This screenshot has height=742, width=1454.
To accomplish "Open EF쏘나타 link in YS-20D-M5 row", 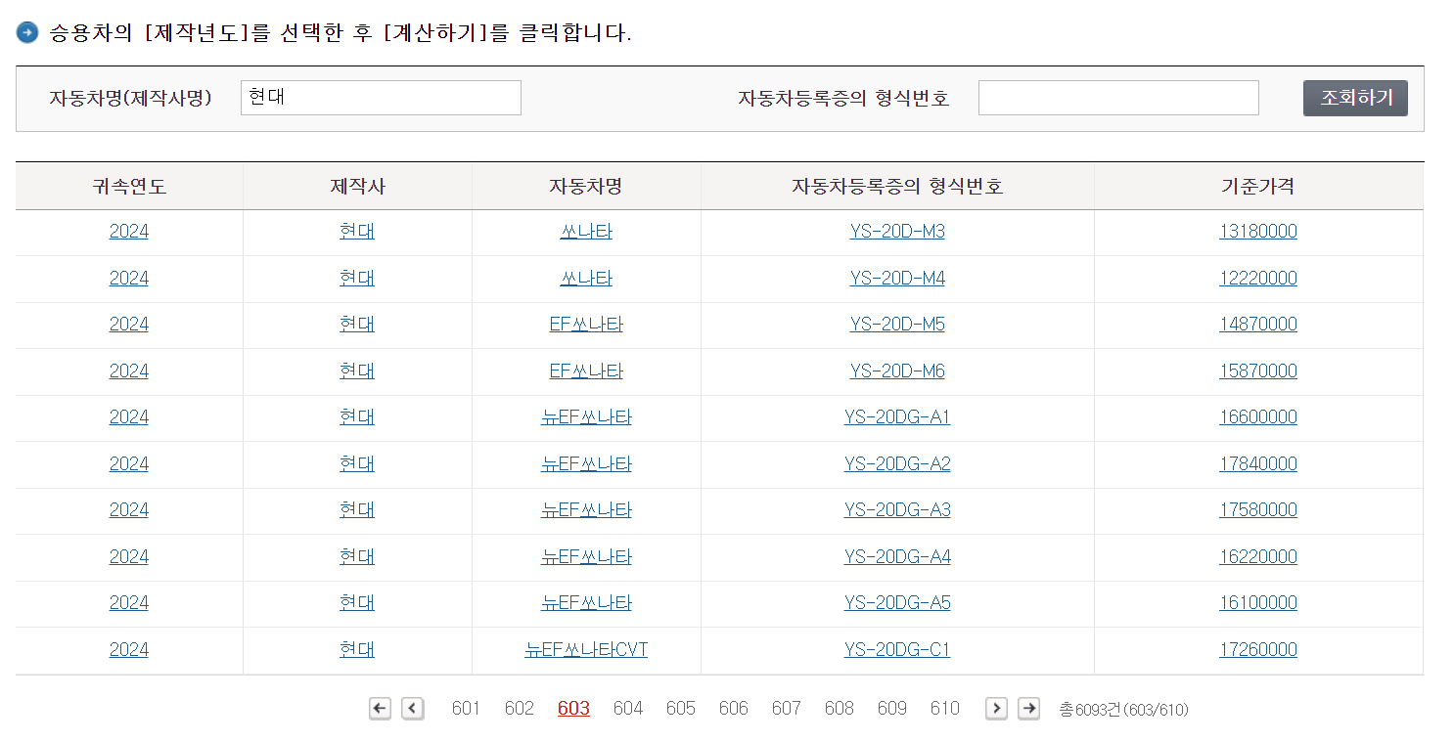I will [586, 325].
